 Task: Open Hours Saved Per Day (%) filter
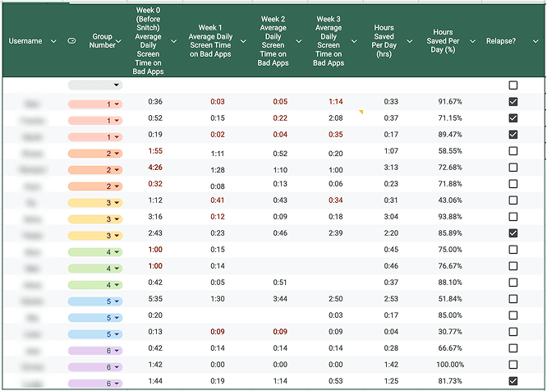472,41
